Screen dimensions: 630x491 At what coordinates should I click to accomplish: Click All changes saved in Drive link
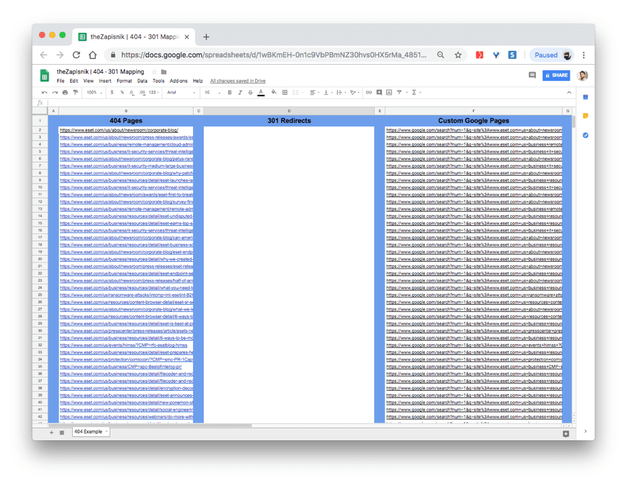click(x=238, y=81)
